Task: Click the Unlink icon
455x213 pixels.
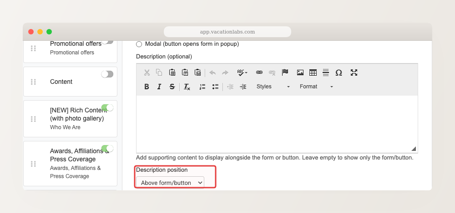Action: 272,73
